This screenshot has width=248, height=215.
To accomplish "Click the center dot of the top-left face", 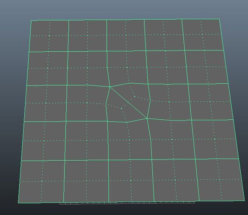I will coord(49,36).
